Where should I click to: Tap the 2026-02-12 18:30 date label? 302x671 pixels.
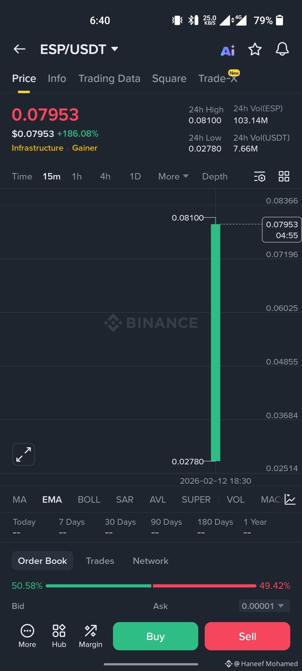pos(216,481)
